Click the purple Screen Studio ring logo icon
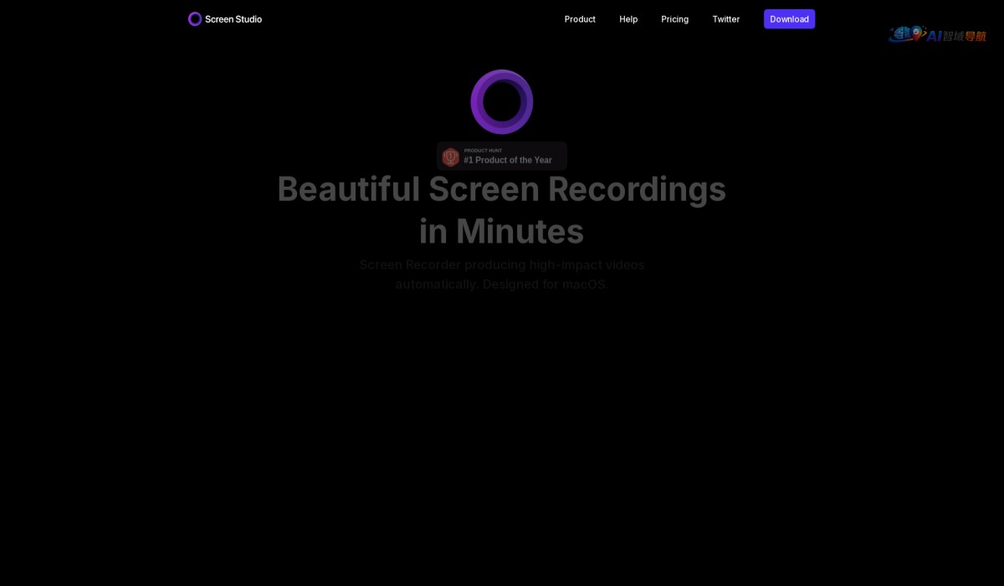Screen dimensions: 1004x586 coord(195,18)
